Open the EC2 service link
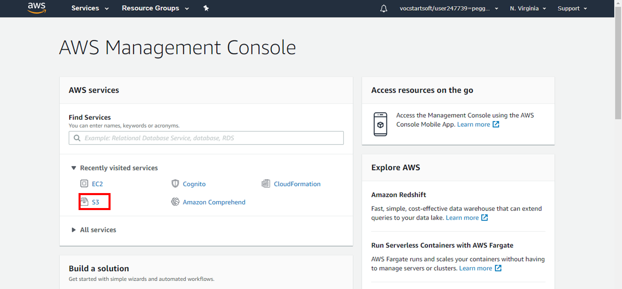 97,184
